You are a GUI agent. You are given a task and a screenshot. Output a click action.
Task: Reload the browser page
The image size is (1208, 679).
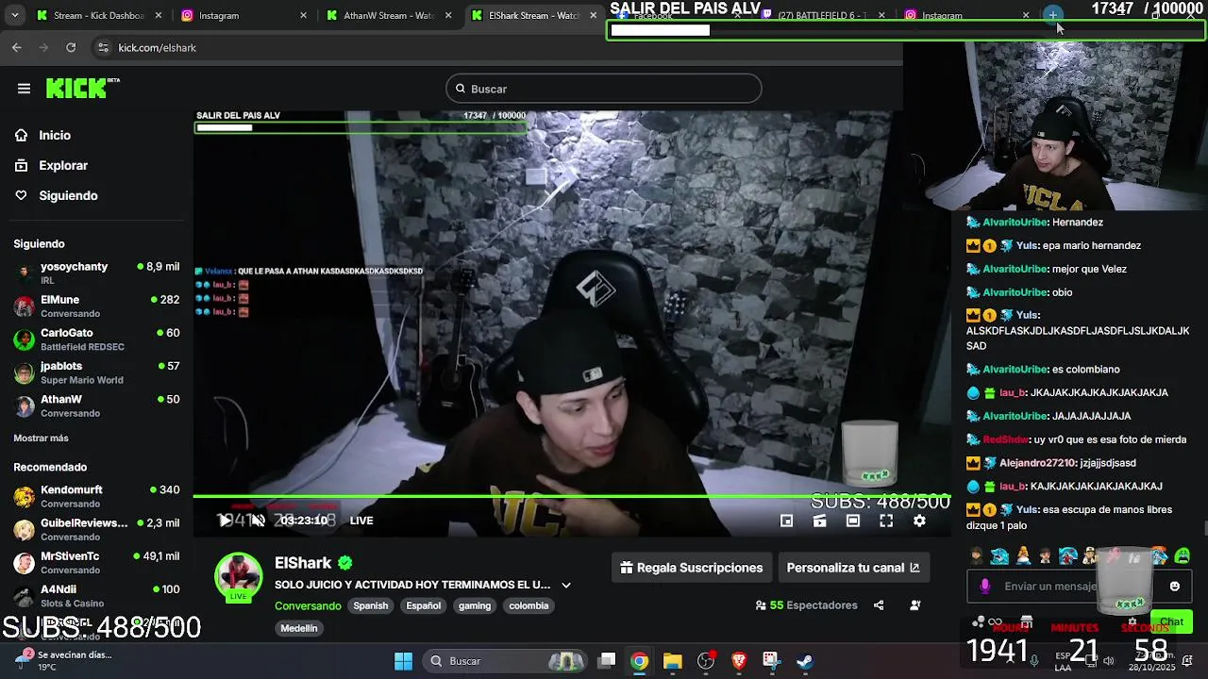[71, 47]
